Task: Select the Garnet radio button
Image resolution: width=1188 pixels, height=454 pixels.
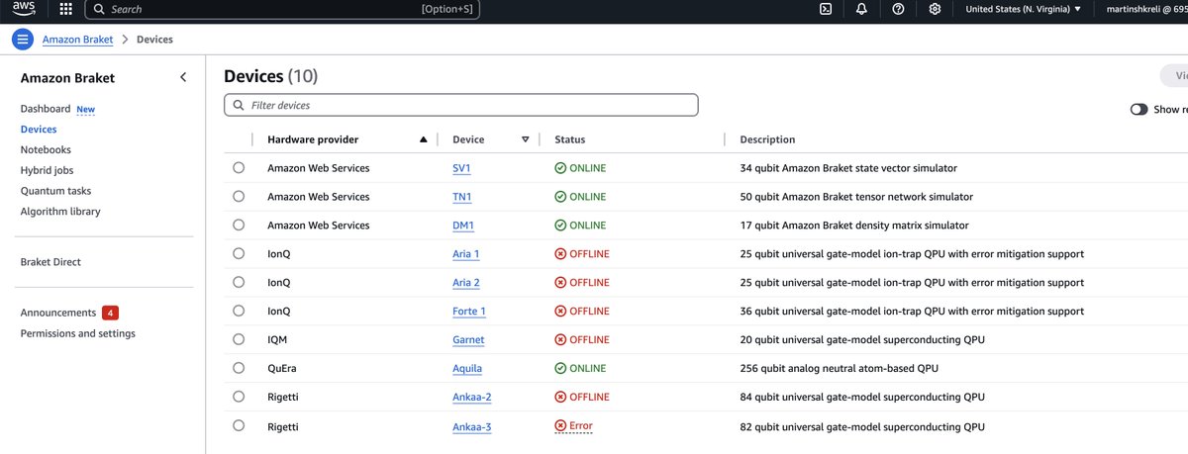Action: click(x=239, y=339)
